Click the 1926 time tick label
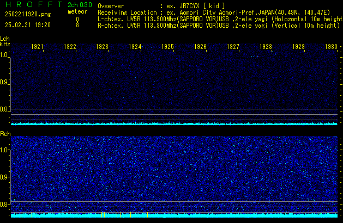This screenshot has width=343, height=223. click(x=200, y=47)
